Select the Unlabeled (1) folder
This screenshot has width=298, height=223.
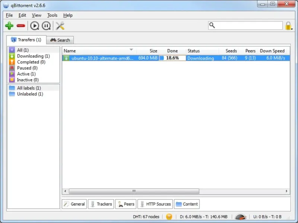(34, 94)
